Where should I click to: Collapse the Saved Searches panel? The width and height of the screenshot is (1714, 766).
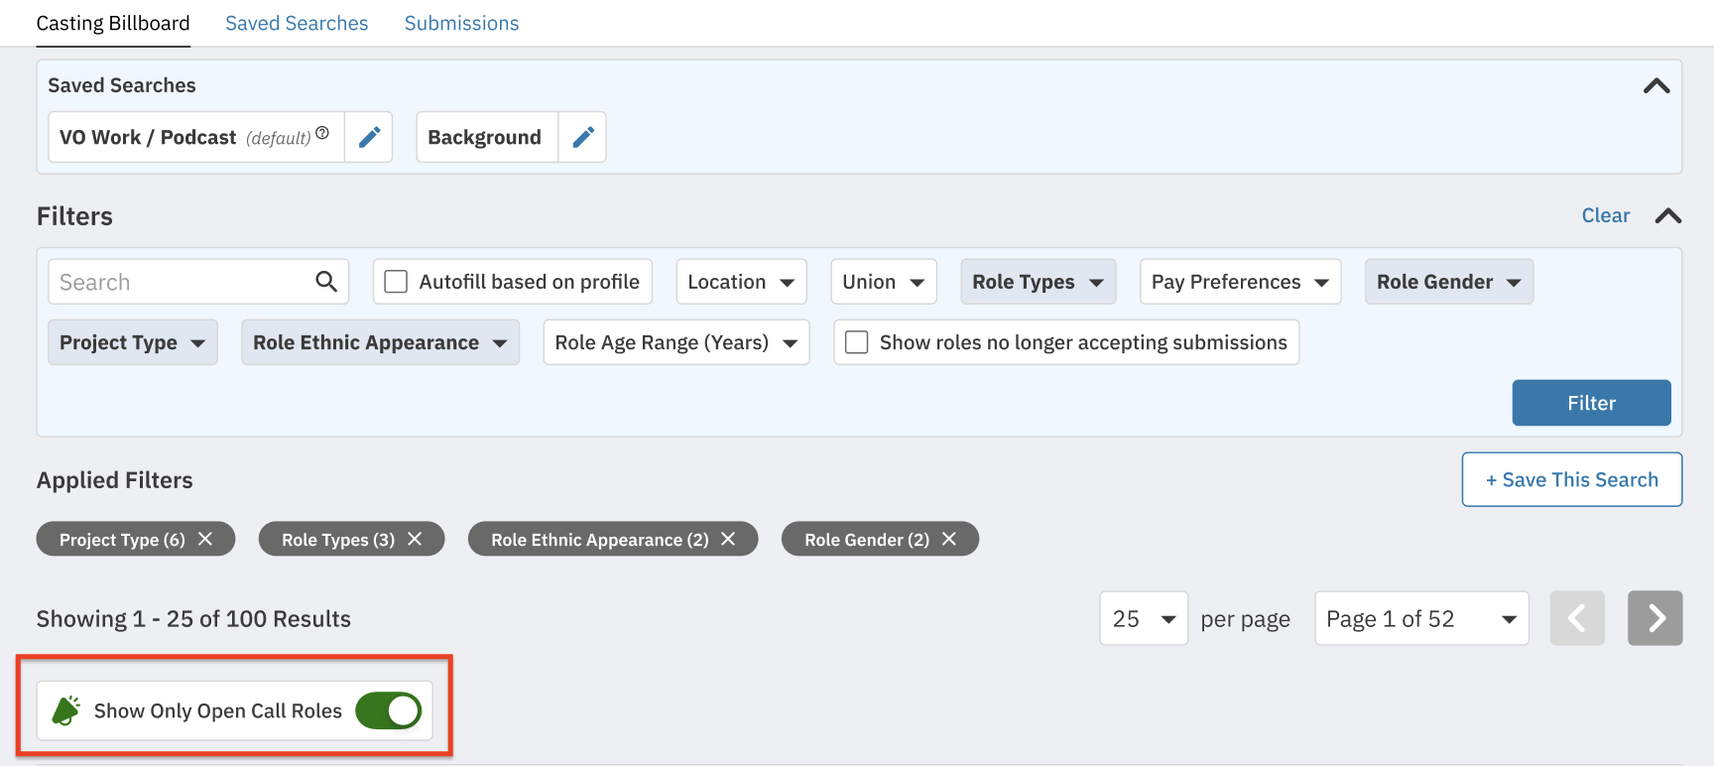pos(1656,86)
